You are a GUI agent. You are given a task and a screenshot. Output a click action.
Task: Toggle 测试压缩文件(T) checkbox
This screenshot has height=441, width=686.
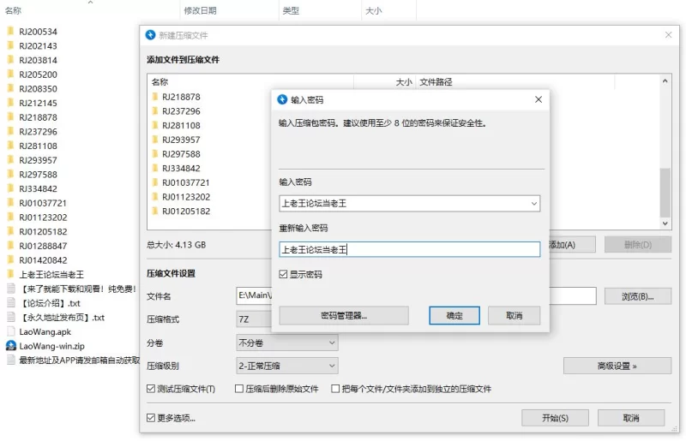pos(151,389)
